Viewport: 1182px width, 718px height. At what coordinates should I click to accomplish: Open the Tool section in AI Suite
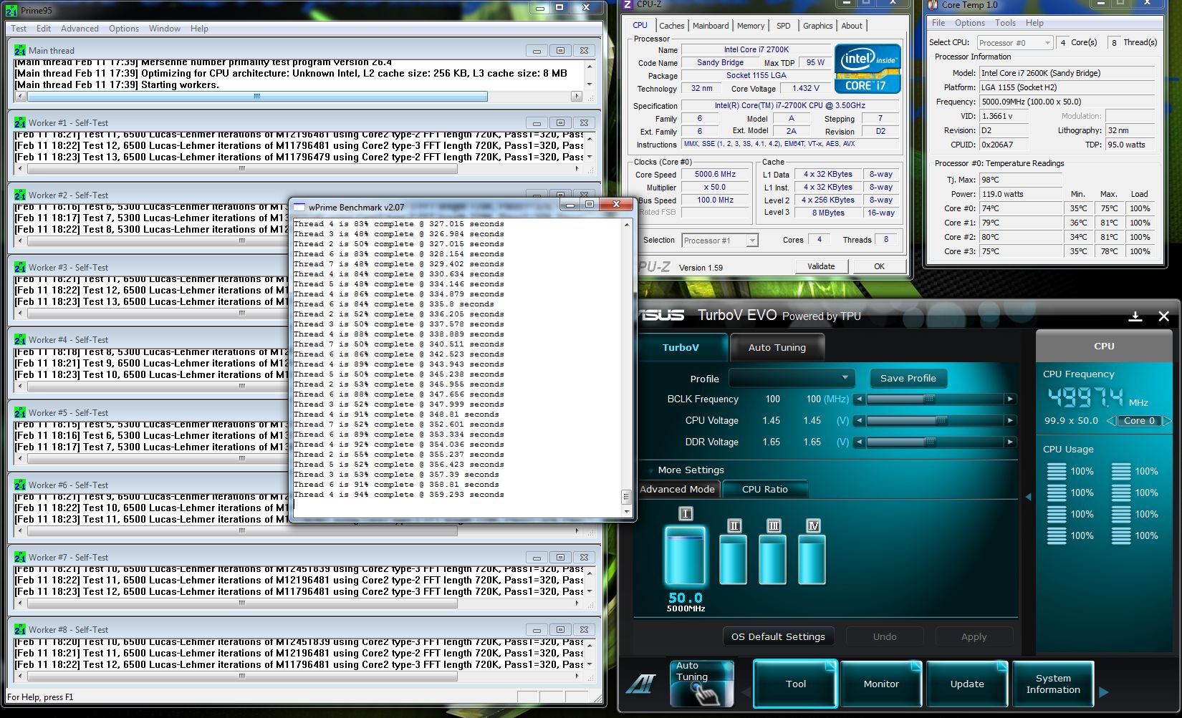coord(795,684)
